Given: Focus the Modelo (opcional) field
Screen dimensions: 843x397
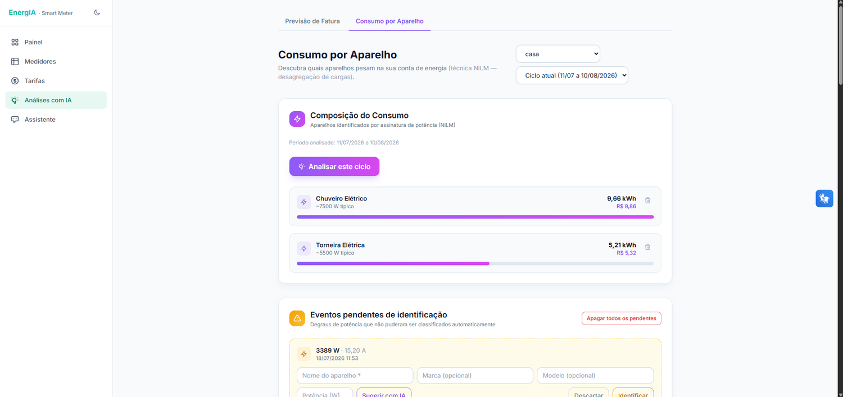Looking at the screenshot, I should (x=595, y=376).
